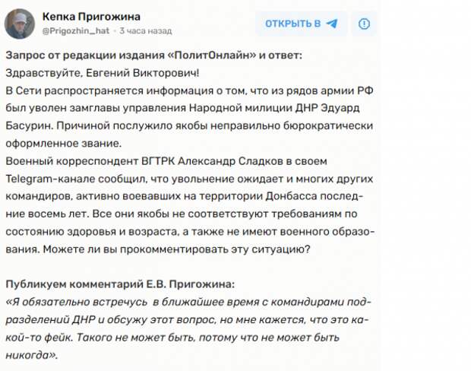Click the name «Эдуард» ending the line
The width and height of the screenshot is (471, 371).
point(340,108)
